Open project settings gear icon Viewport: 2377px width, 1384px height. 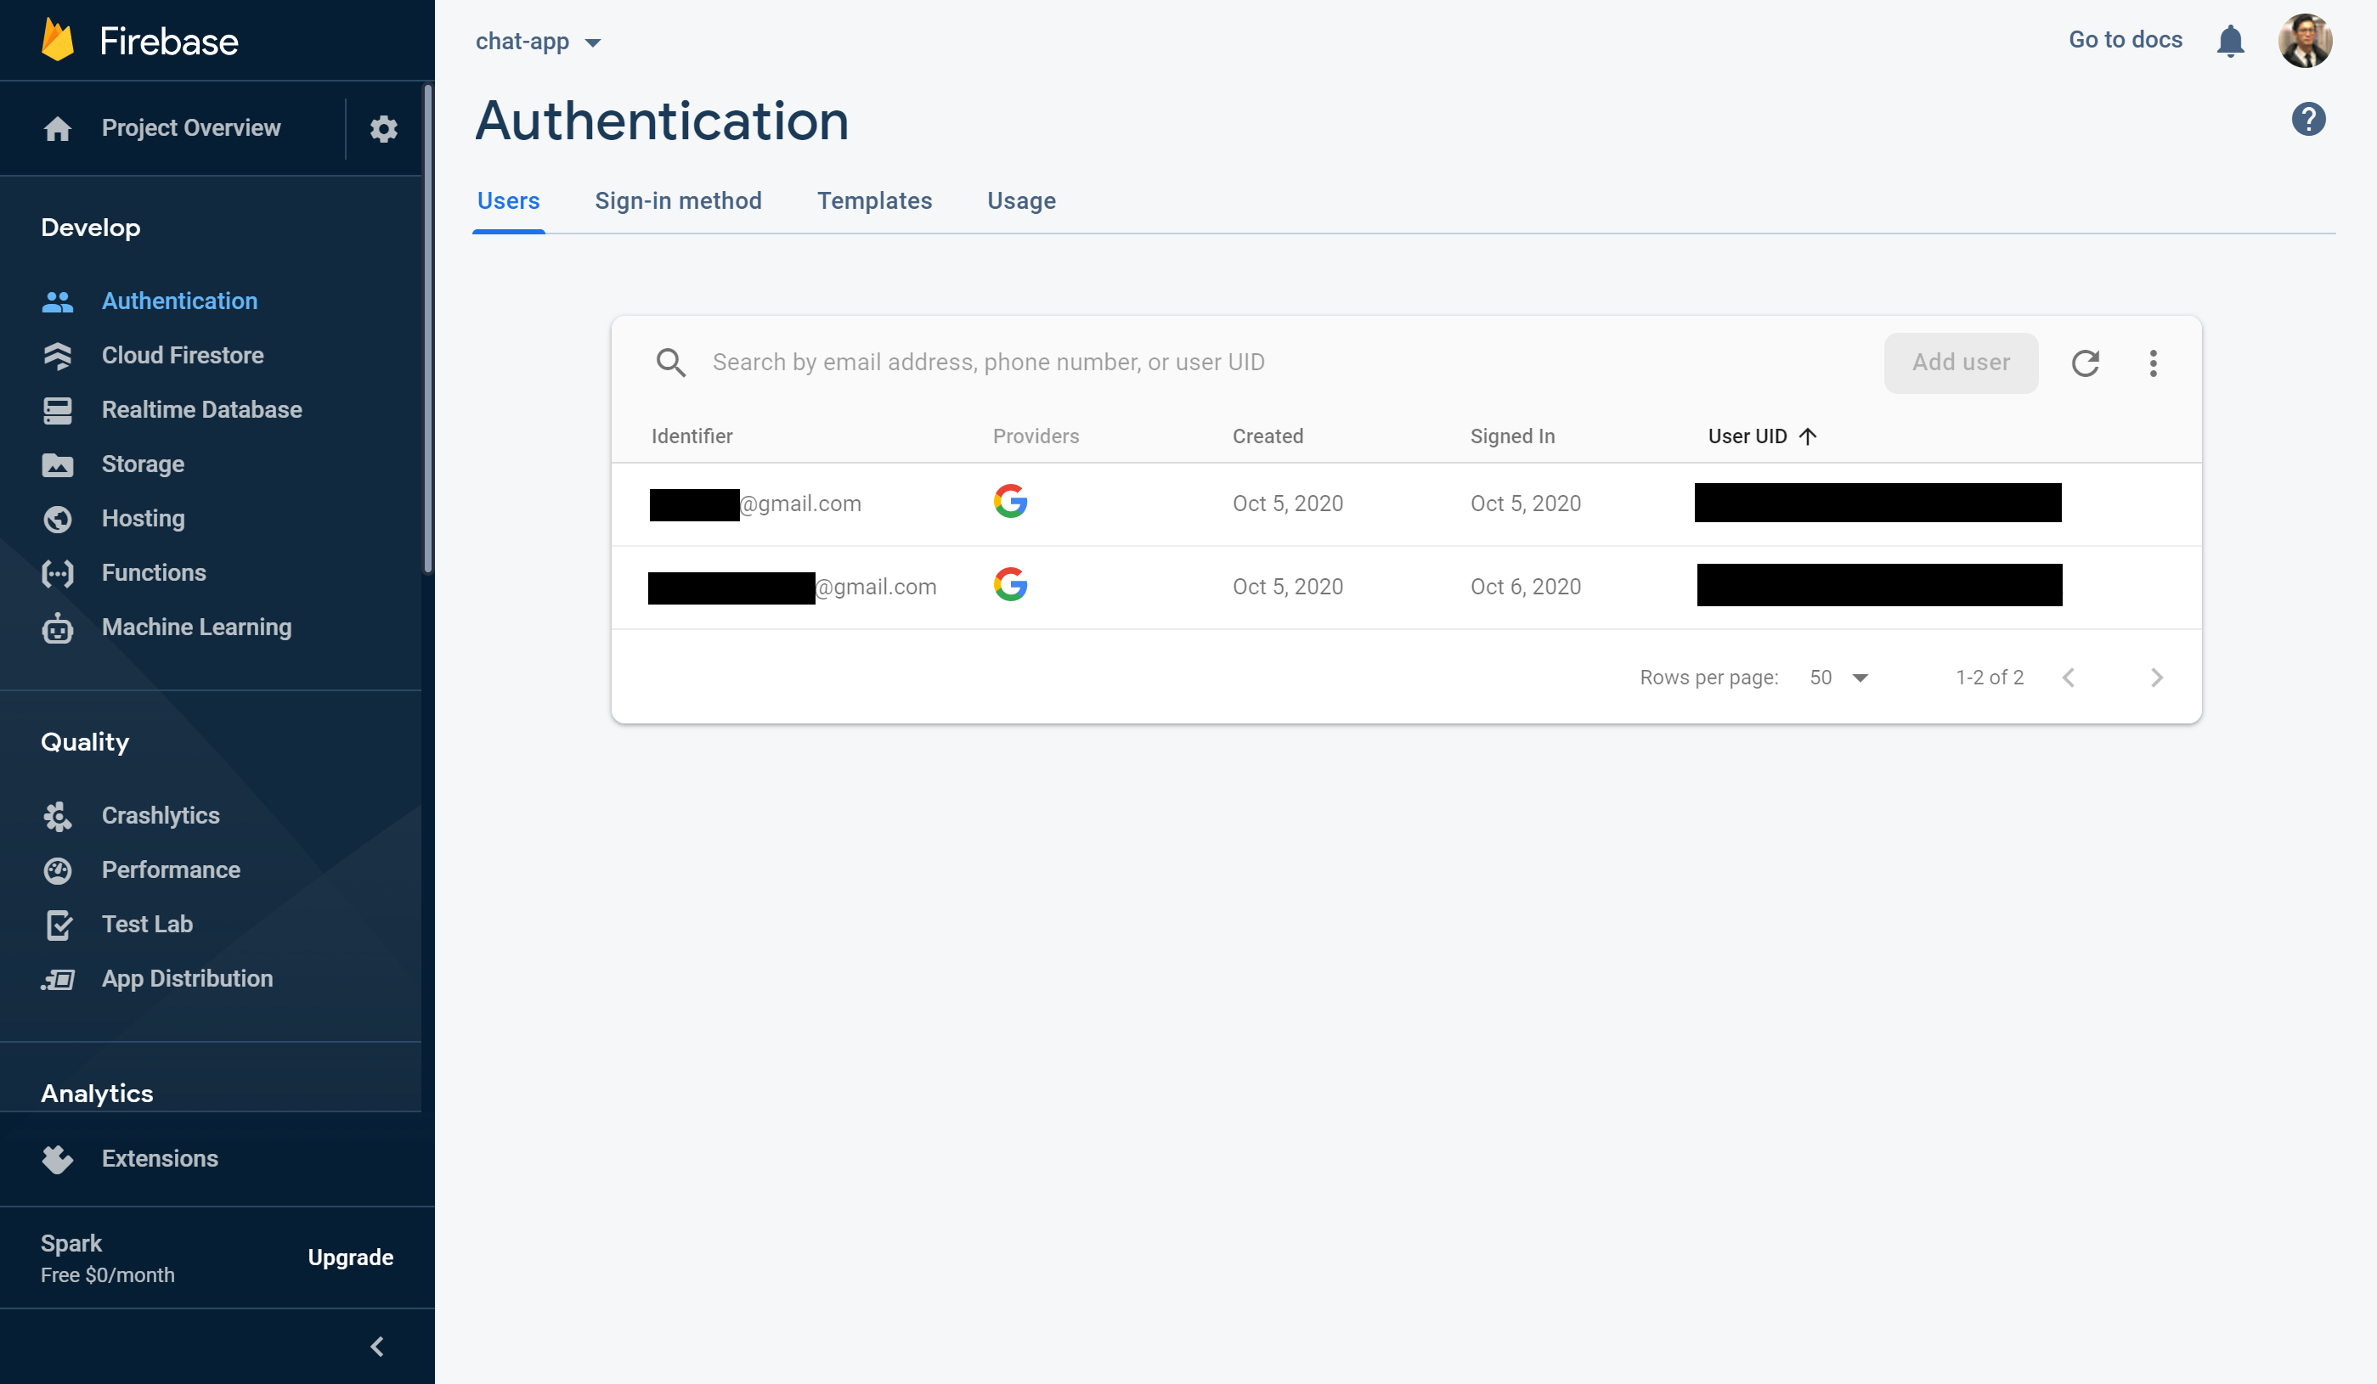click(383, 128)
